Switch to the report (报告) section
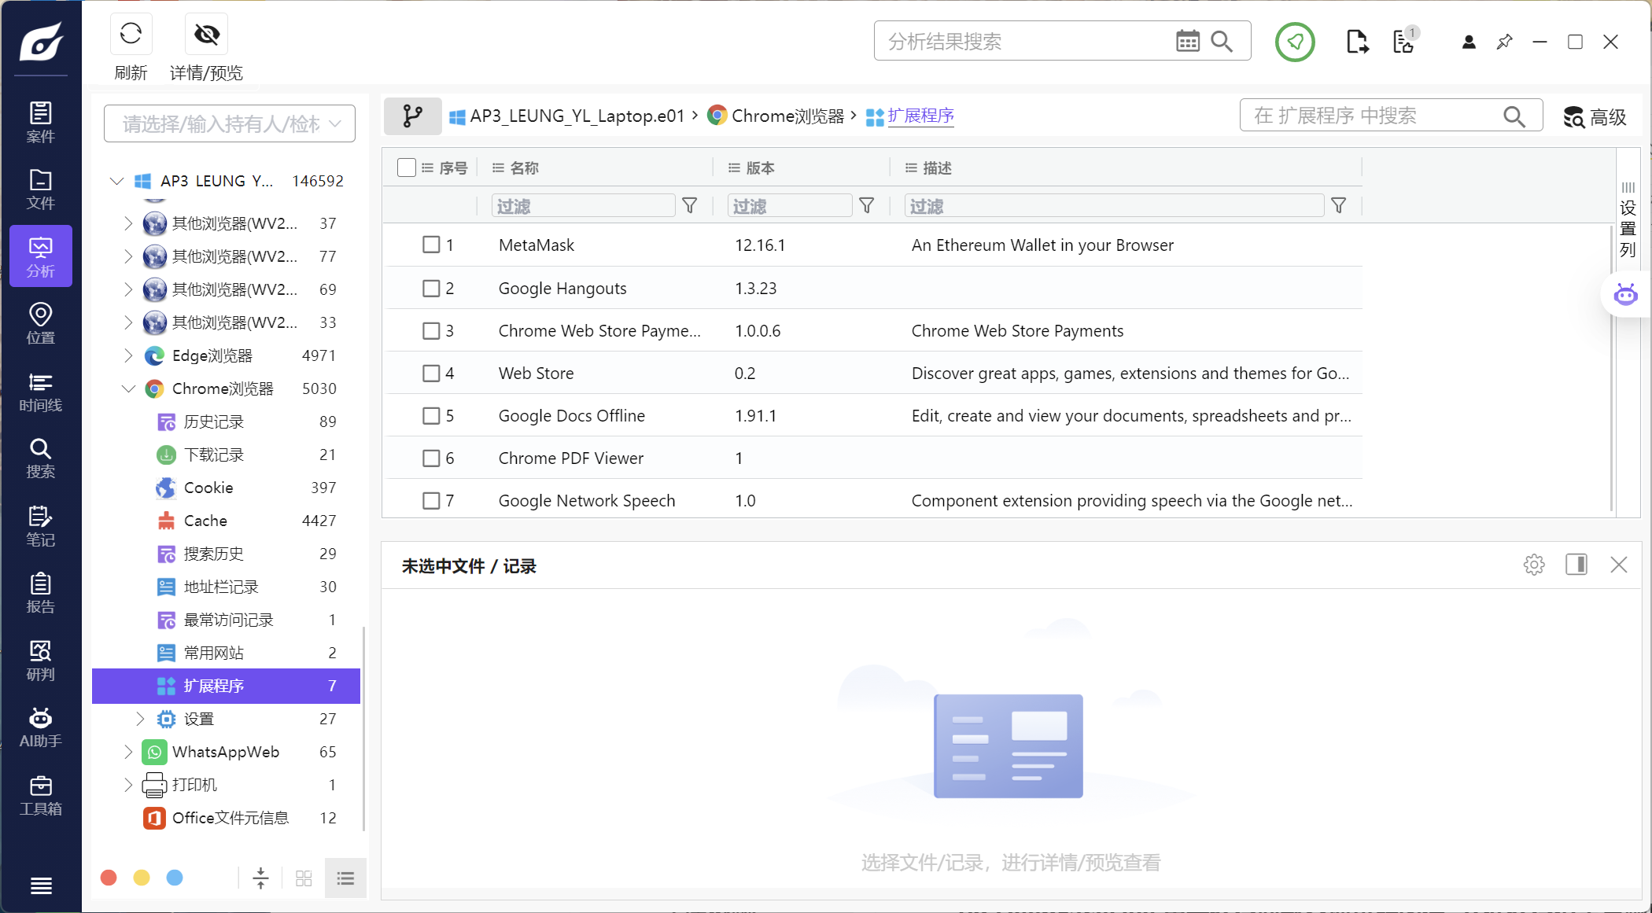The image size is (1652, 913). 40,593
